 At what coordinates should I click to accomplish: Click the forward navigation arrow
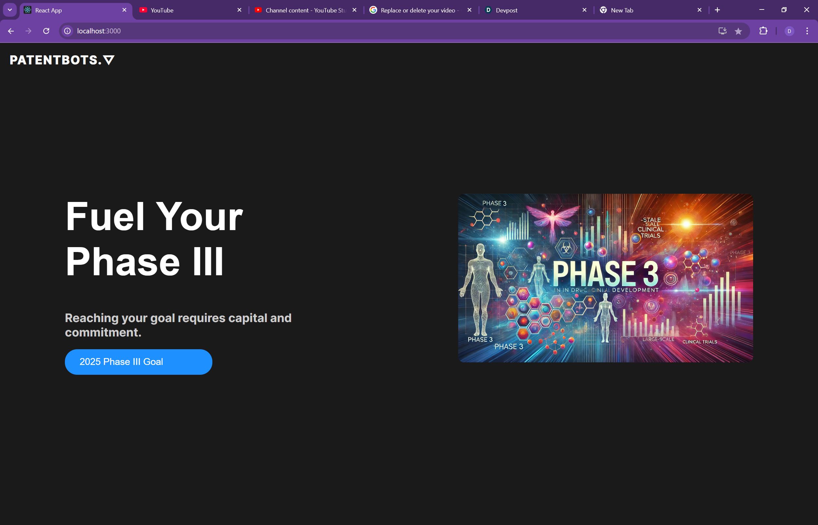point(28,31)
